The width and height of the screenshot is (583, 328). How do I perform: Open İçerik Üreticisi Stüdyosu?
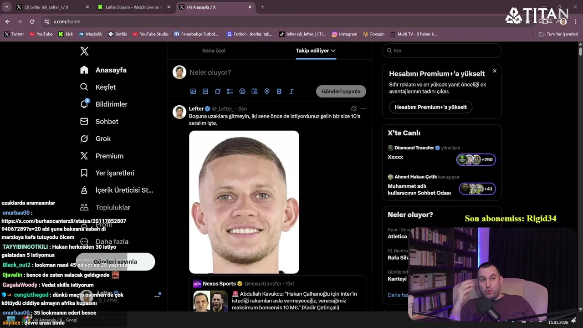(x=117, y=190)
